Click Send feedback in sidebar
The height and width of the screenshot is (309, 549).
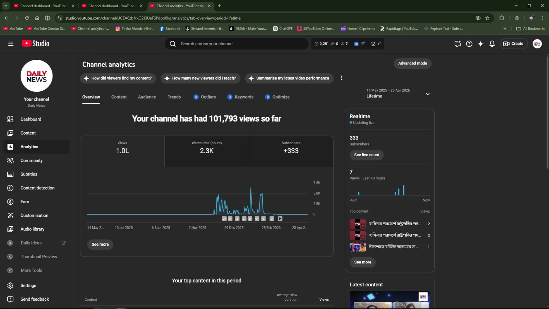pos(36,299)
